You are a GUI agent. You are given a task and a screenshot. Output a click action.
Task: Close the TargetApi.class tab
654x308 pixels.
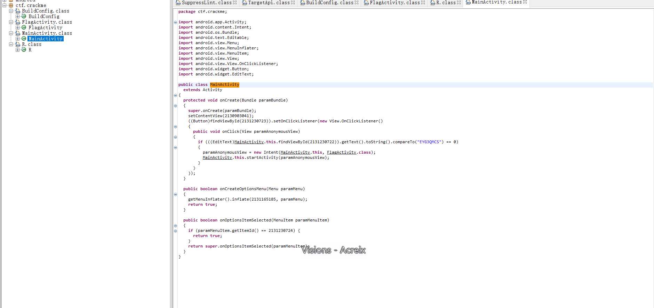tap(293, 2)
